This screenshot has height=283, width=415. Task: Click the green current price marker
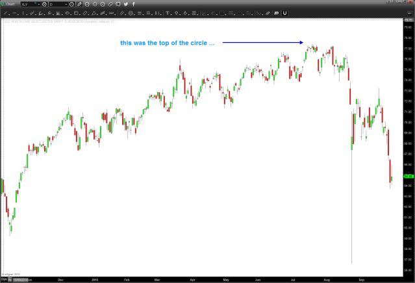click(x=408, y=175)
